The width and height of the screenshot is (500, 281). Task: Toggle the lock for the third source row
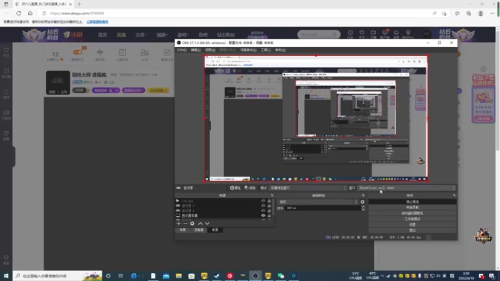click(269, 210)
